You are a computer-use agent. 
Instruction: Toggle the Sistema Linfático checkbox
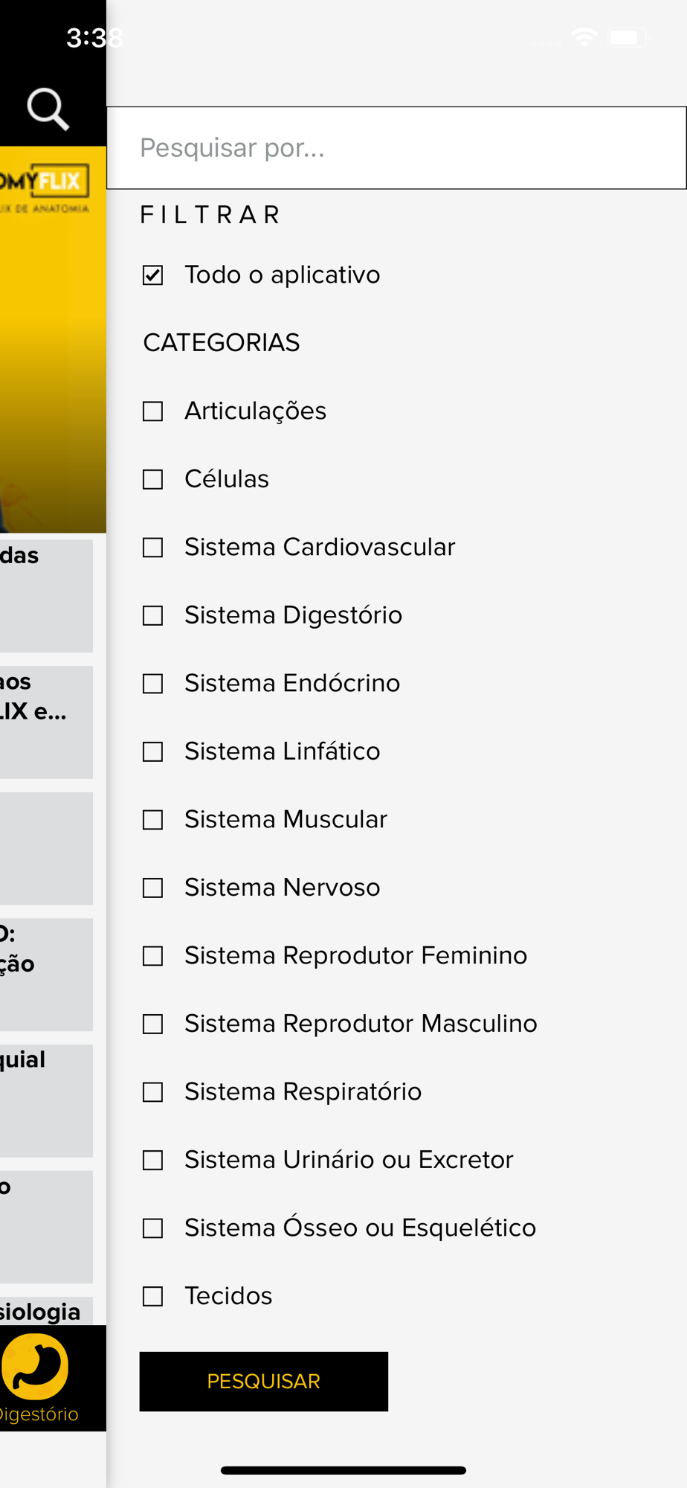pos(152,751)
